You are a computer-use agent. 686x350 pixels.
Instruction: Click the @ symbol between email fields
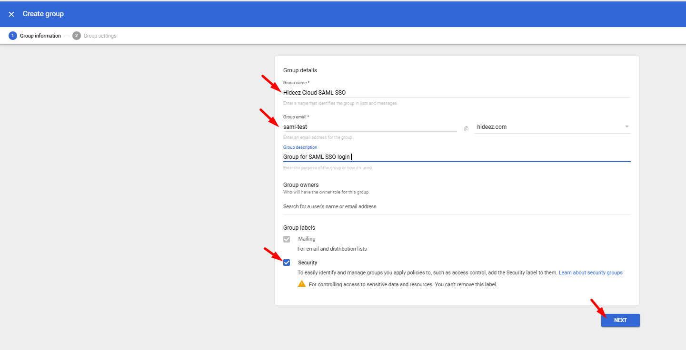pyautogui.click(x=466, y=128)
